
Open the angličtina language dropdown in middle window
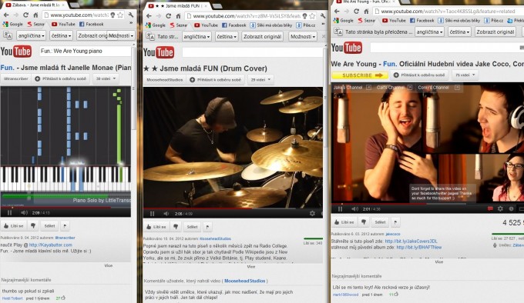196,36
